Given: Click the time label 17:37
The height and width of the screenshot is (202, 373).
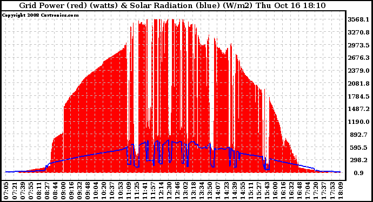Looking at the screenshot, I should (x=324, y=191).
